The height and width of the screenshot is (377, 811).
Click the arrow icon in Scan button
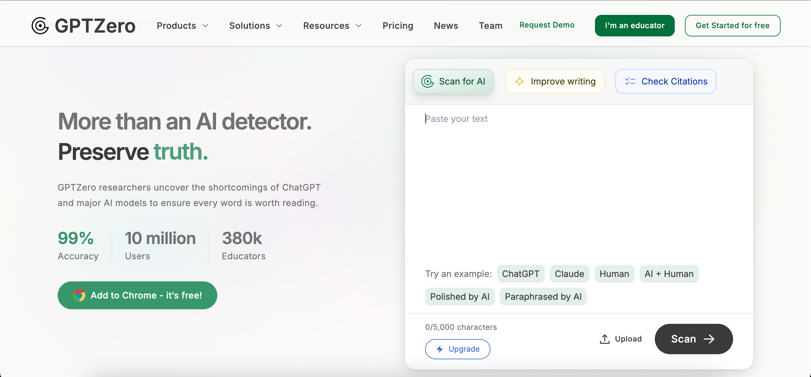click(x=709, y=339)
